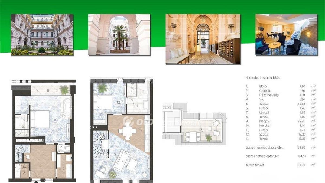Image resolution: width=325 pixels, height=183 pixels.
Task: Open the palm tree archway photo
Action: tap(119, 35)
